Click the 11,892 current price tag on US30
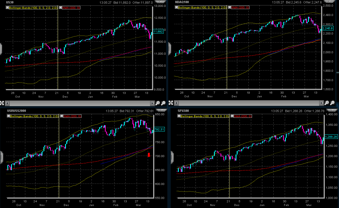The width and height of the screenshot is (339, 208). pos(158,31)
